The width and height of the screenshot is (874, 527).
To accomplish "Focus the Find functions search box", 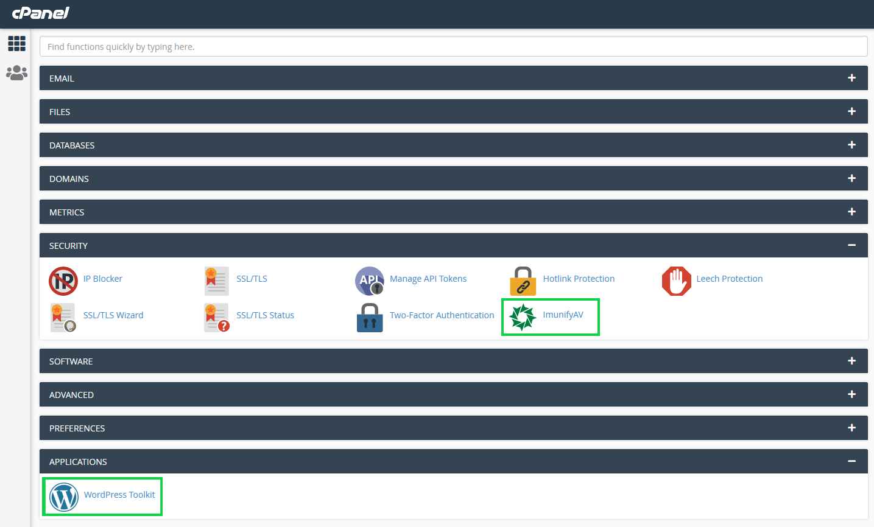I will coord(454,46).
